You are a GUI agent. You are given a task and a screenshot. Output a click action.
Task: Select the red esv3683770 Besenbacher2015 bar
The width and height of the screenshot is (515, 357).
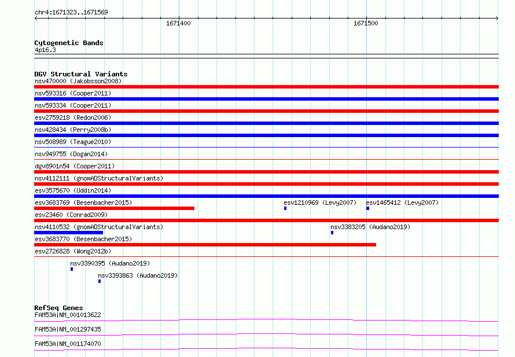pos(205,245)
